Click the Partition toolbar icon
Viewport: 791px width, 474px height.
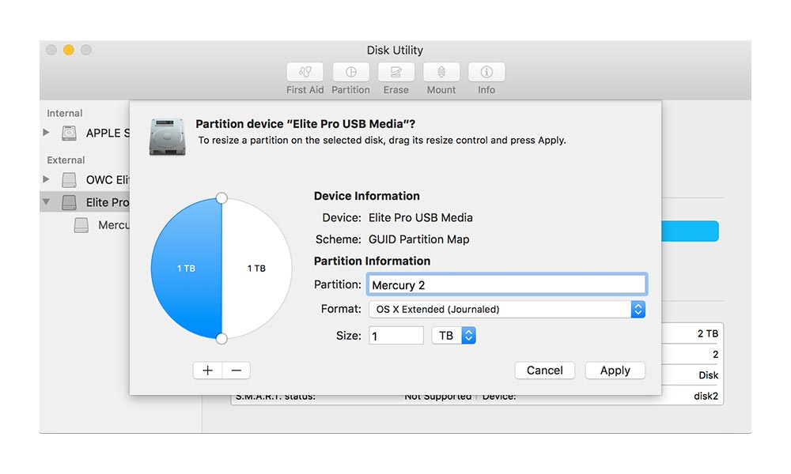tap(350, 73)
